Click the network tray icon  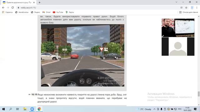click(176, 109)
